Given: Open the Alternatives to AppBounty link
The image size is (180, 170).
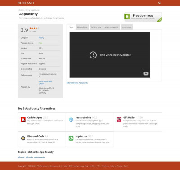Looking at the screenshot, I should coord(77,83).
